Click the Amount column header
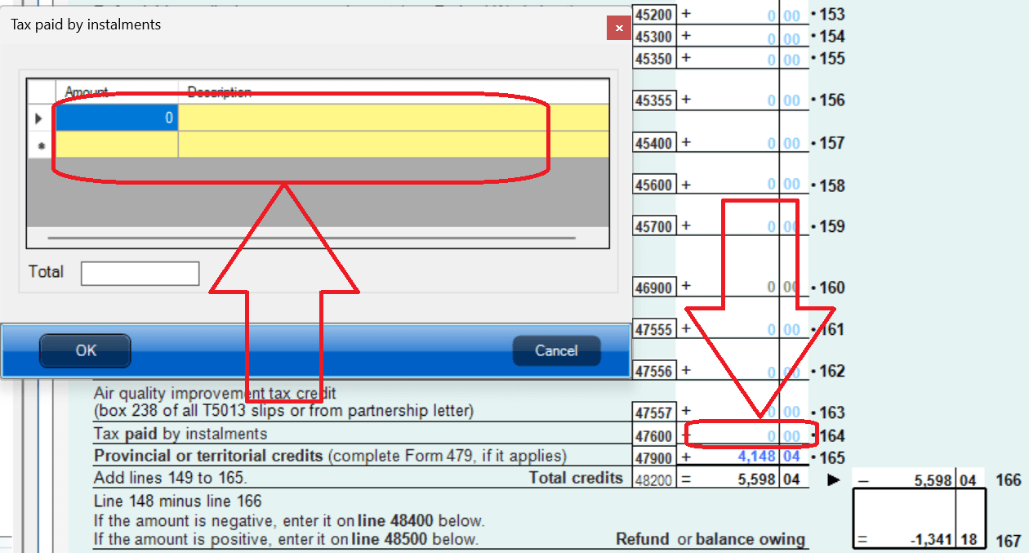 coord(117,91)
